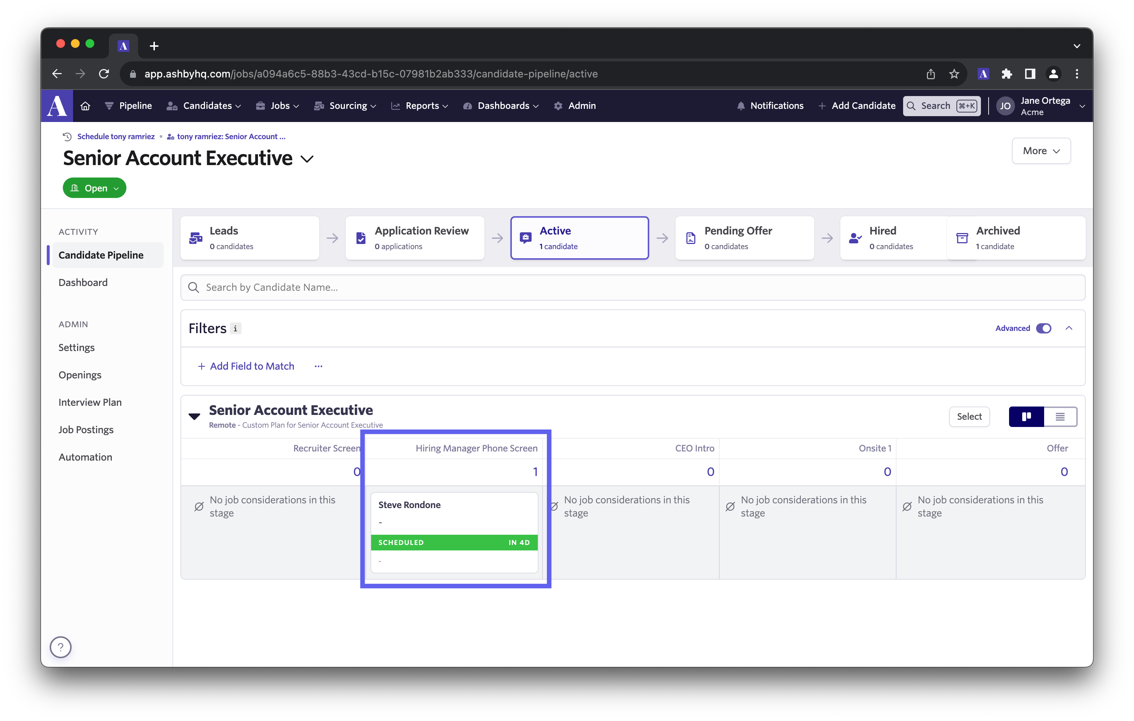This screenshot has width=1134, height=721.
Task: Open the filter options ellipsis menu
Action: (x=318, y=366)
